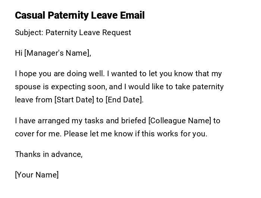Click the word "Subject:" in the subject line
The width and height of the screenshot is (261, 198).
pos(29,33)
